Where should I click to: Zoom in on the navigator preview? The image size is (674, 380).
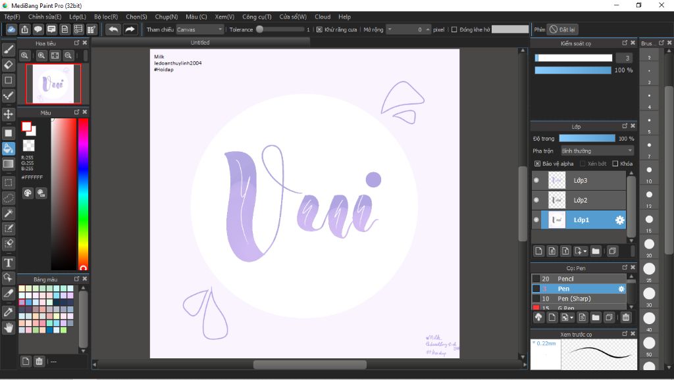[41, 55]
